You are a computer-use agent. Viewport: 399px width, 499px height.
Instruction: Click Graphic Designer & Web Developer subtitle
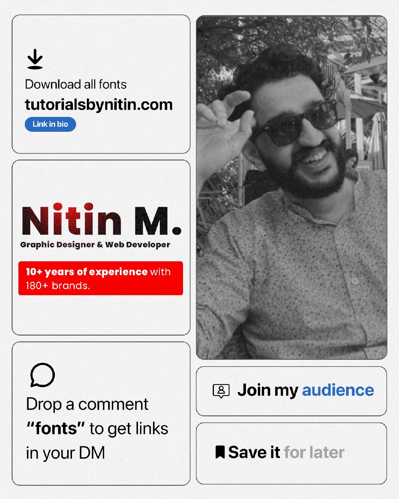(x=95, y=245)
